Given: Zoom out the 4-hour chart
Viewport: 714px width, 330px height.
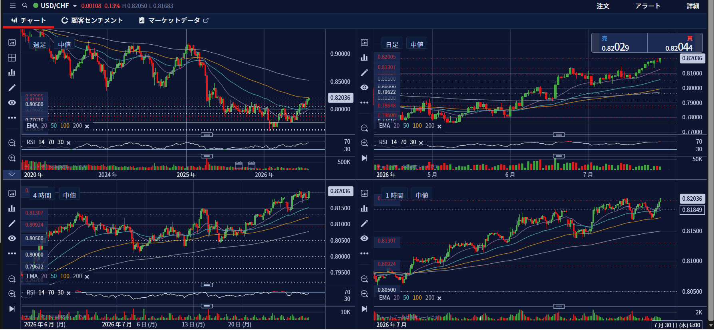Looking at the screenshot, I should click(x=12, y=279).
